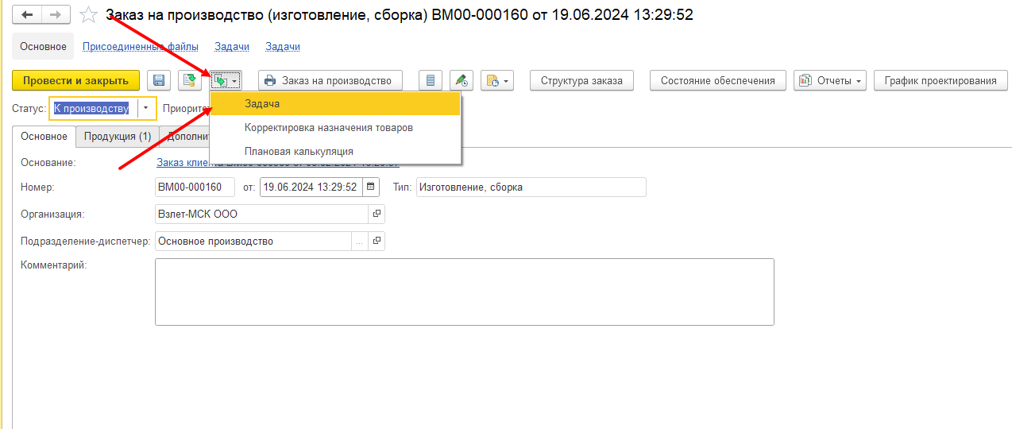
Task: Click the Тип field Изготовление, сборка
Action: point(531,187)
